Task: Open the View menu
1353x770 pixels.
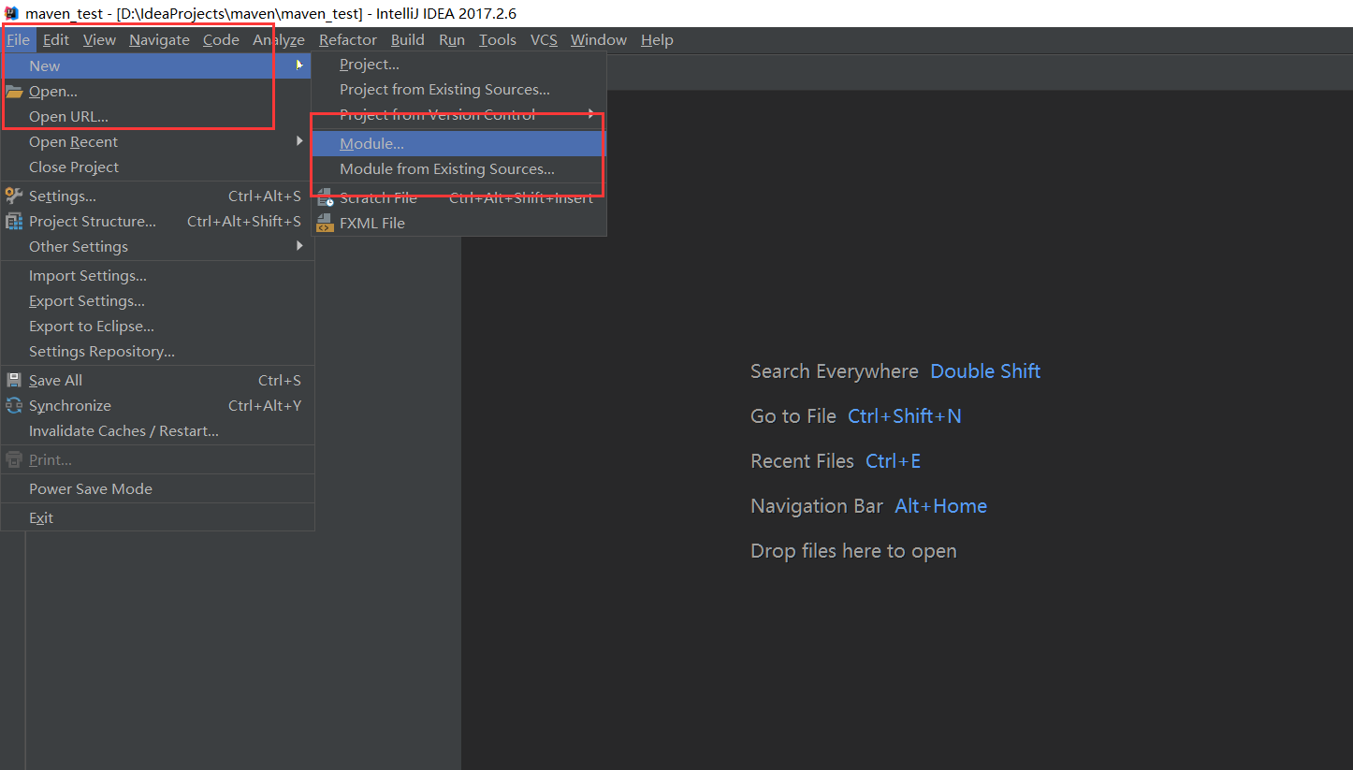Action: [x=99, y=39]
